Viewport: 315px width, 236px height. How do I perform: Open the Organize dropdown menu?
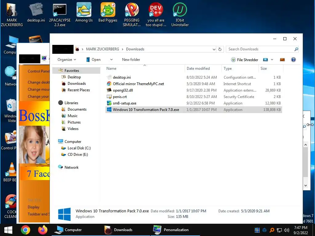click(67, 60)
